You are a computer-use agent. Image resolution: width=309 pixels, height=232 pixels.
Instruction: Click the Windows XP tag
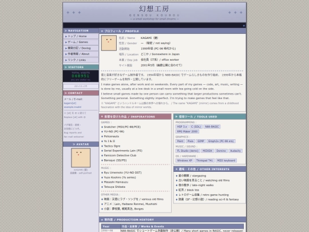tap(184, 160)
